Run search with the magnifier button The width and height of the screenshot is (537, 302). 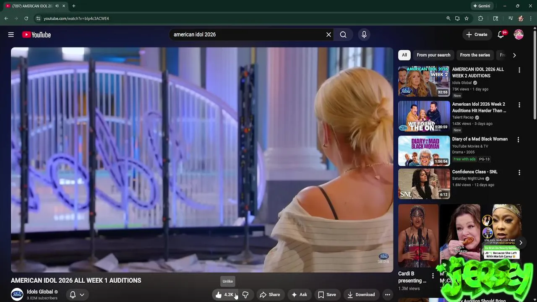tap(343, 35)
